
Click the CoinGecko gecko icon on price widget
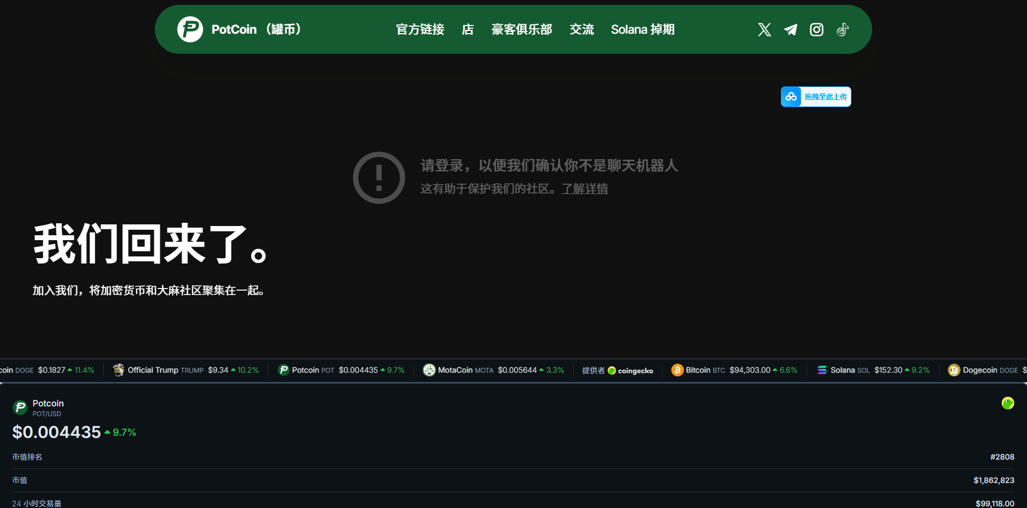1008,403
